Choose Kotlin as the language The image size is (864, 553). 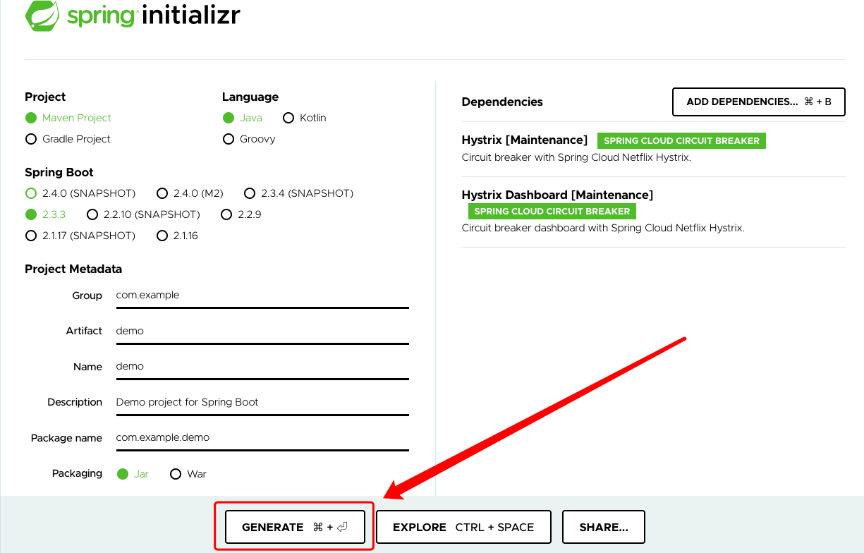pyautogui.click(x=304, y=118)
